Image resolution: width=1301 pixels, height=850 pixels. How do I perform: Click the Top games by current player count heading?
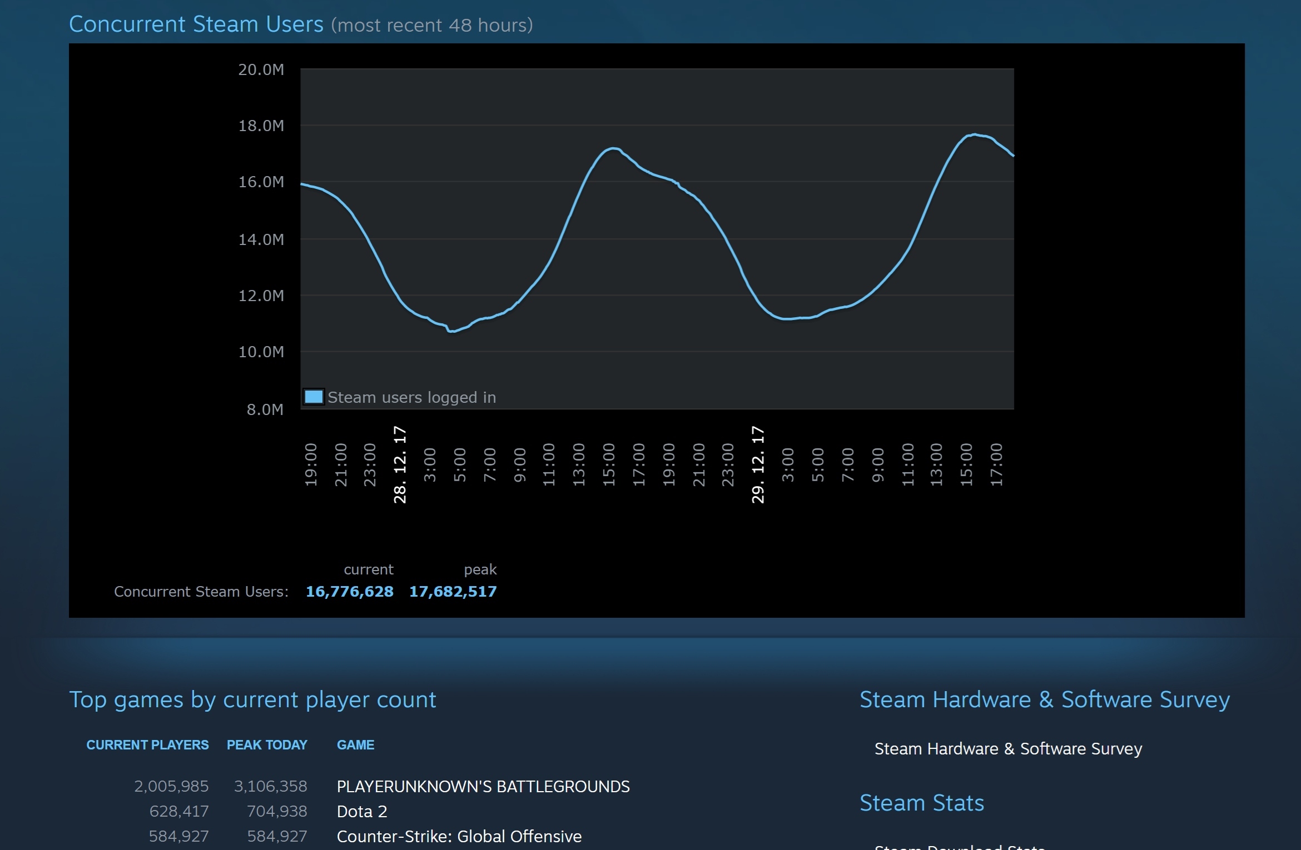pos(252,699)
